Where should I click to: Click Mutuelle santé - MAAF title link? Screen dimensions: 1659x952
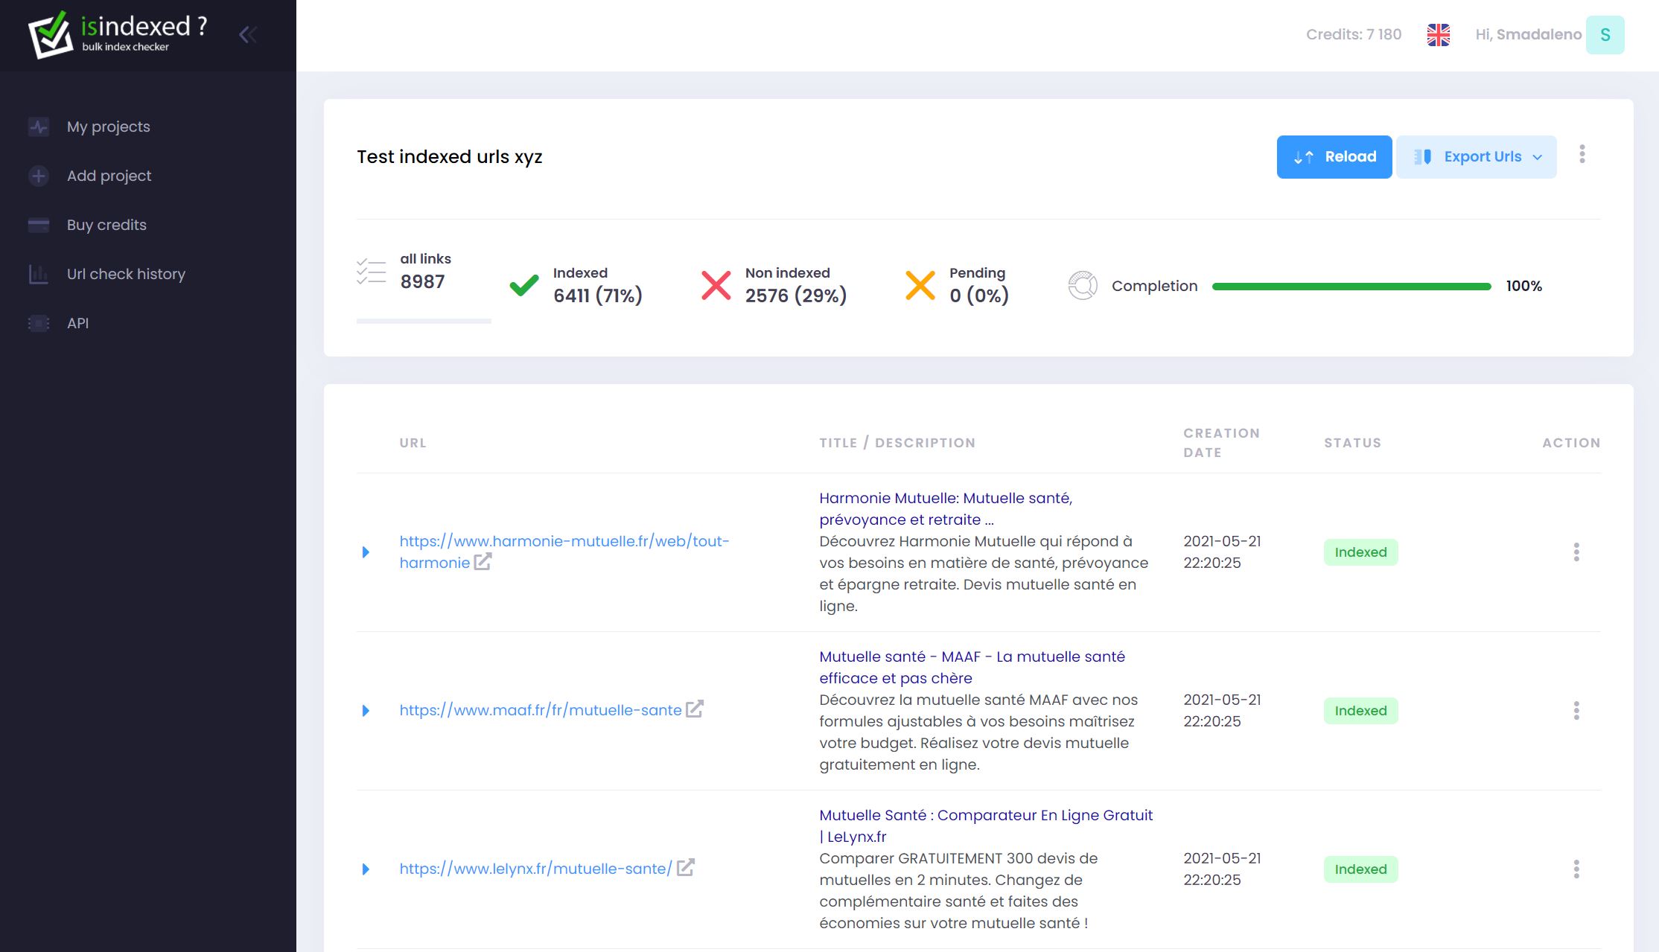972,667
